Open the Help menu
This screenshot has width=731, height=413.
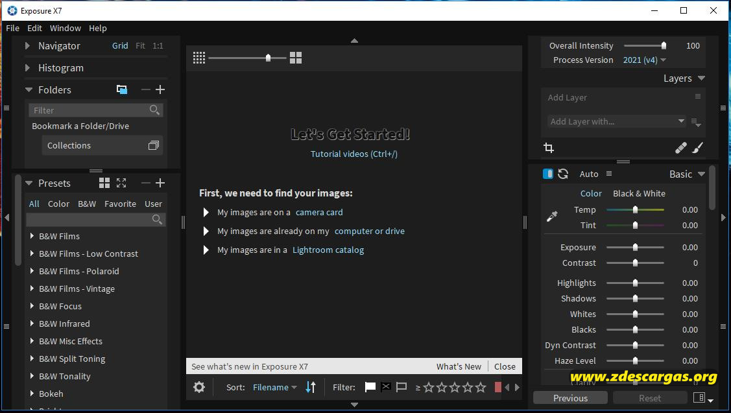(x=98, y=28)
